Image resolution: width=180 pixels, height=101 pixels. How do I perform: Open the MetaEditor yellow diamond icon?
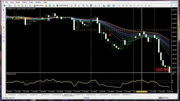(x=46, y=6)
